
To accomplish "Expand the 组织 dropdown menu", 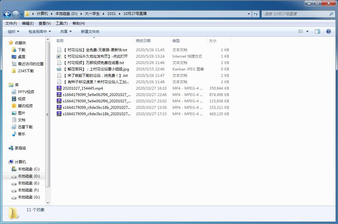I will [x=13, y=31].
